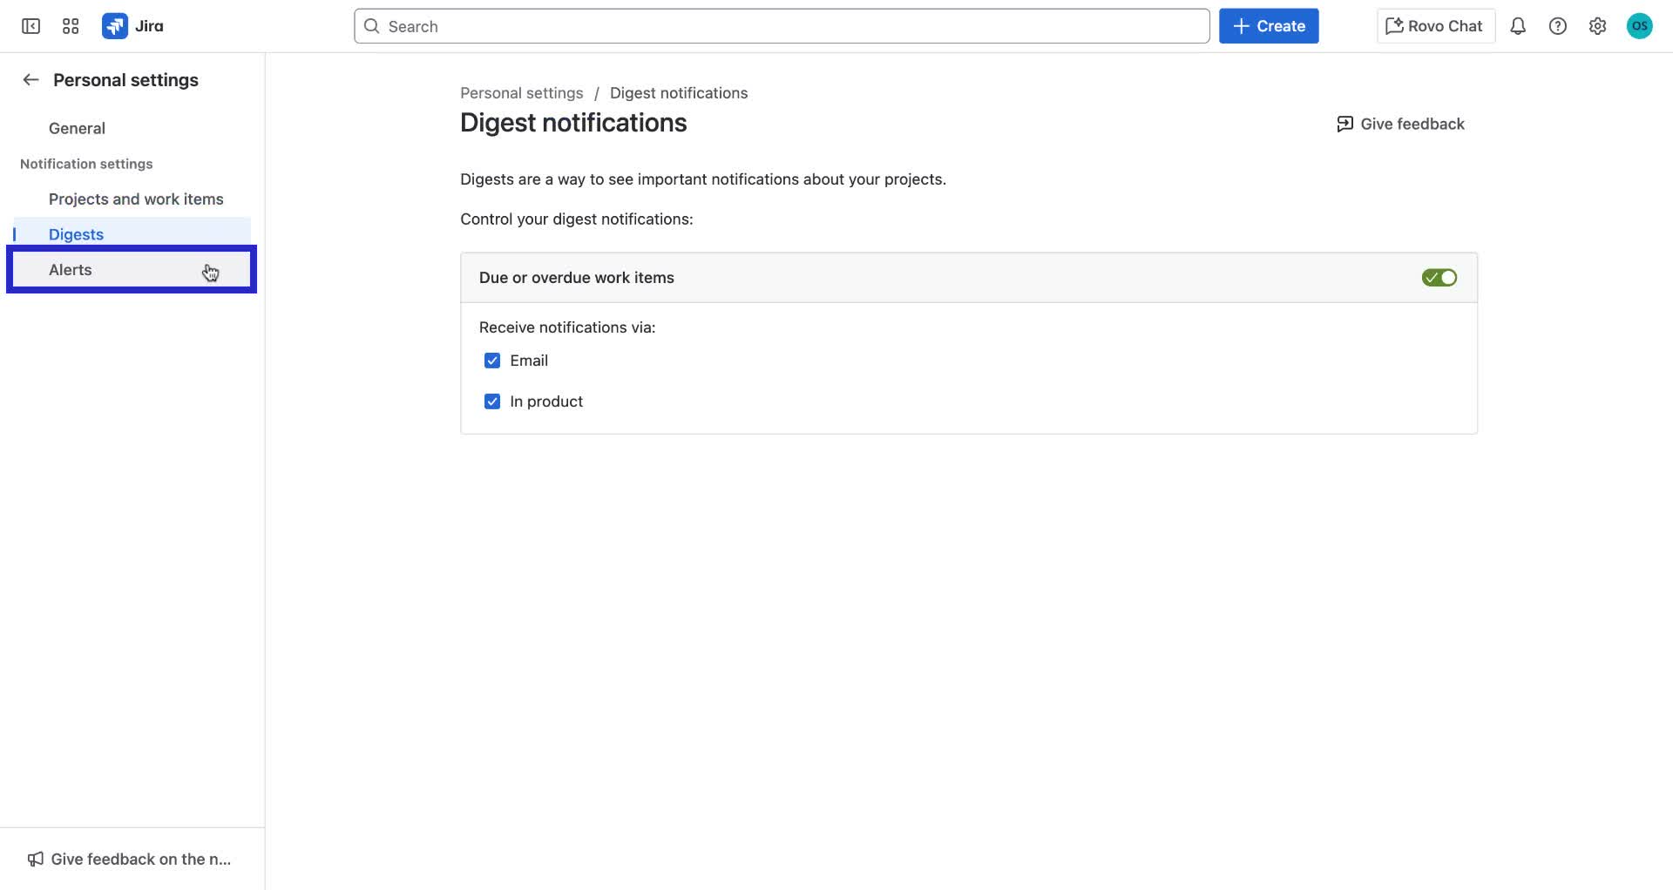Toggle off Due or overdue work items

click(x=1439, y=277)
